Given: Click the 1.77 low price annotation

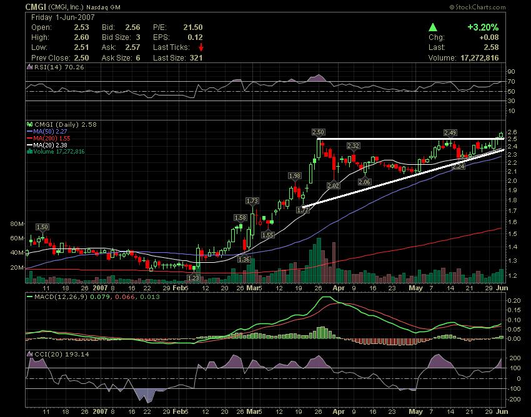Looking at the screenshot, I should click(303, 210).
